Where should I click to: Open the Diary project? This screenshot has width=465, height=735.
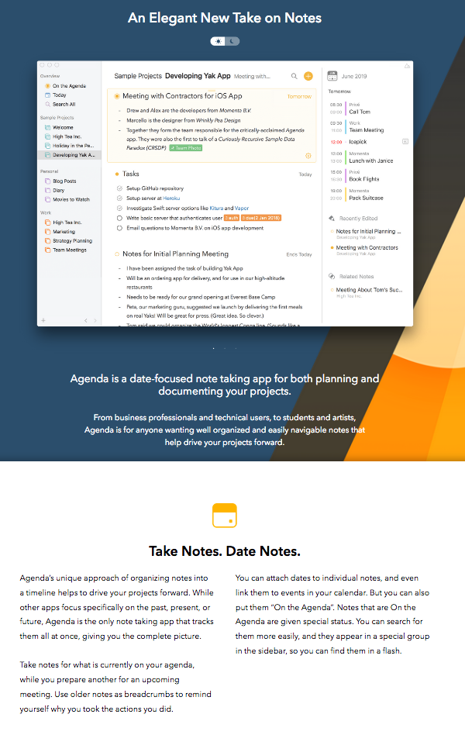click(x=55, y=190)
